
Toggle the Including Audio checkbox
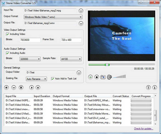coord(7,53)
